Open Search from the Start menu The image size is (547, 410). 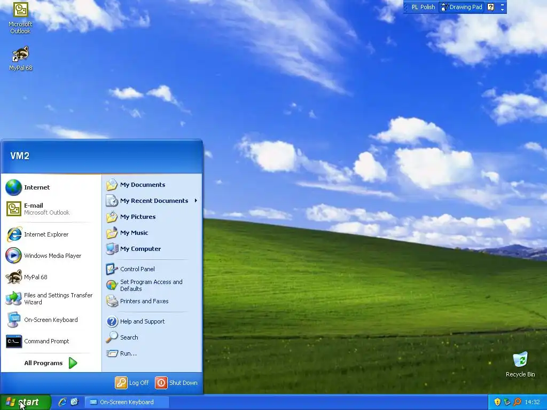(x=152, y=337)
